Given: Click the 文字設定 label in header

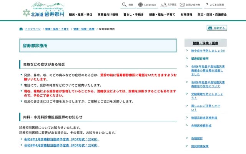Looking at the screenshot, I should [172, 5].
